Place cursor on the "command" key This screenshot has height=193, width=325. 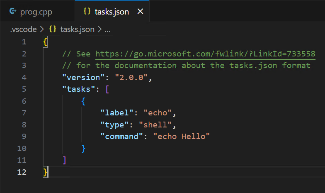pos(122,137)
